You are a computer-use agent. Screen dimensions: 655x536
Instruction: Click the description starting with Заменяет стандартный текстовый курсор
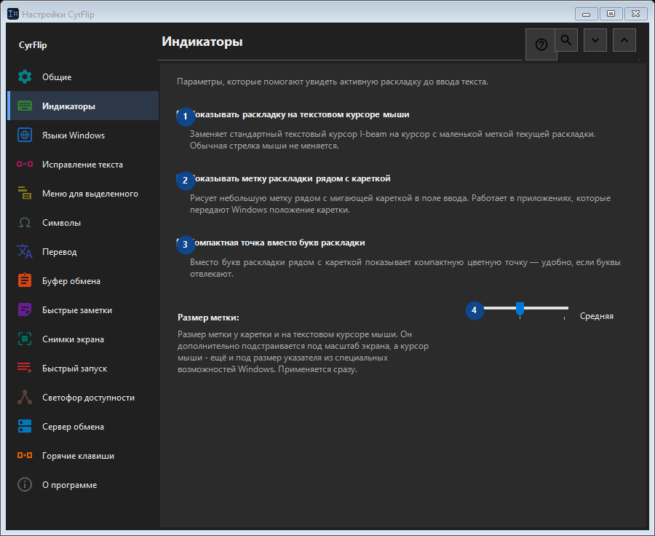393,140
